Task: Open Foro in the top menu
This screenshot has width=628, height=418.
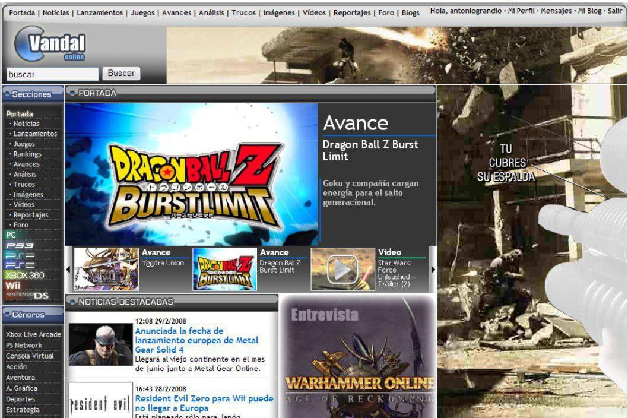Action: 386,13
